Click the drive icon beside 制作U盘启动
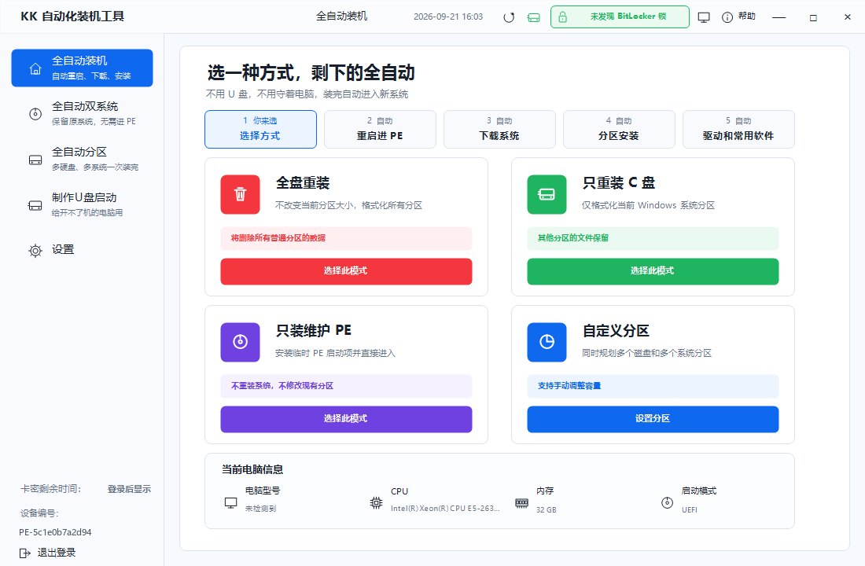The image size is (865, 566). pyautogui.click(x=35, y=206)
